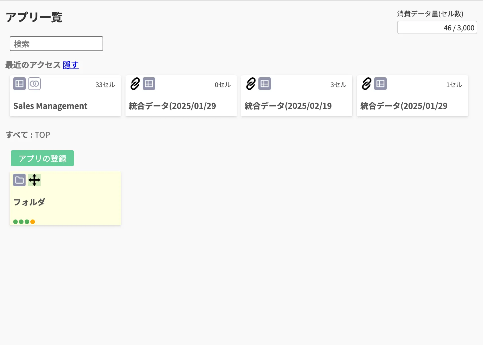
Task: Click the linked circles icon on Sales Management card
Action: click(x=34, y=84)
